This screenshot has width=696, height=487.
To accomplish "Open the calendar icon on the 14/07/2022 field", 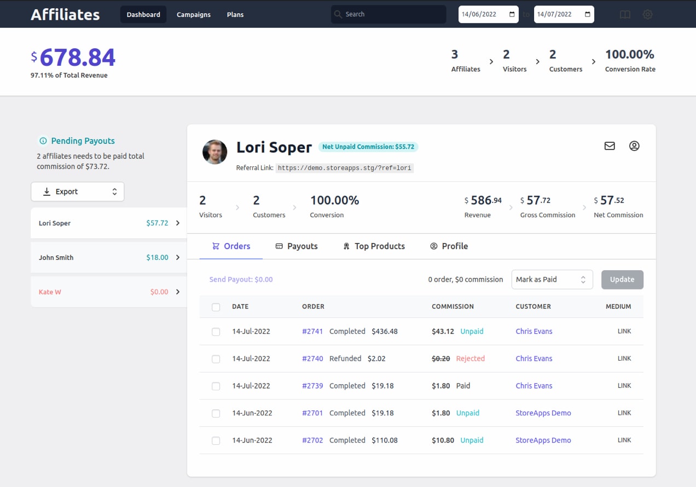I will (588, 14).
